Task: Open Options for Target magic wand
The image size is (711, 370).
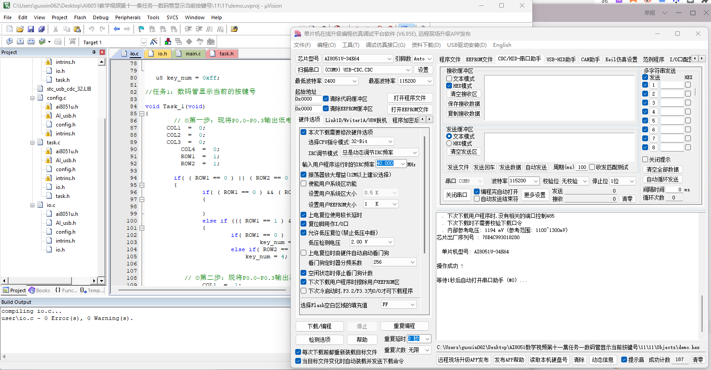Action: [x=154, y=42]
